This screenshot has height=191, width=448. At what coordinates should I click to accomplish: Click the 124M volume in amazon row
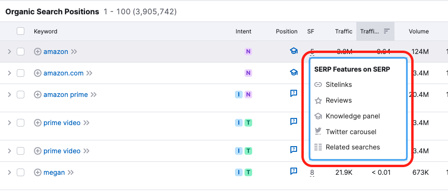(420, 52)
